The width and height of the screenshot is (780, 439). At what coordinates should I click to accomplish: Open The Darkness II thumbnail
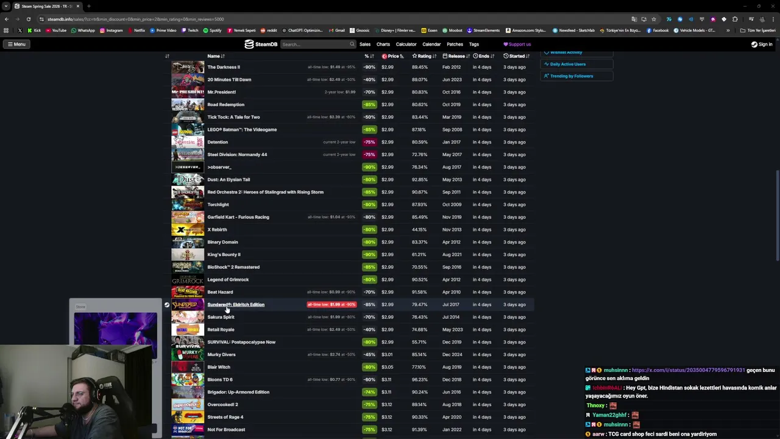(188, 67)
